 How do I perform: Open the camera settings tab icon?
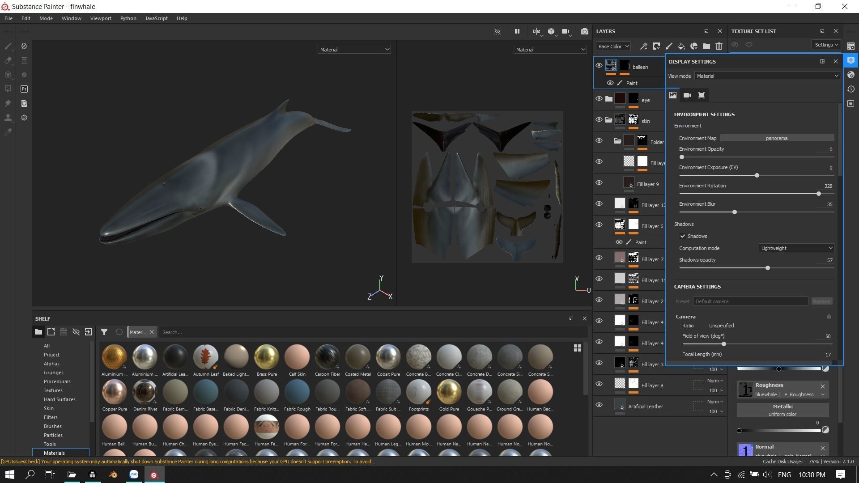[x=687, y=95]
